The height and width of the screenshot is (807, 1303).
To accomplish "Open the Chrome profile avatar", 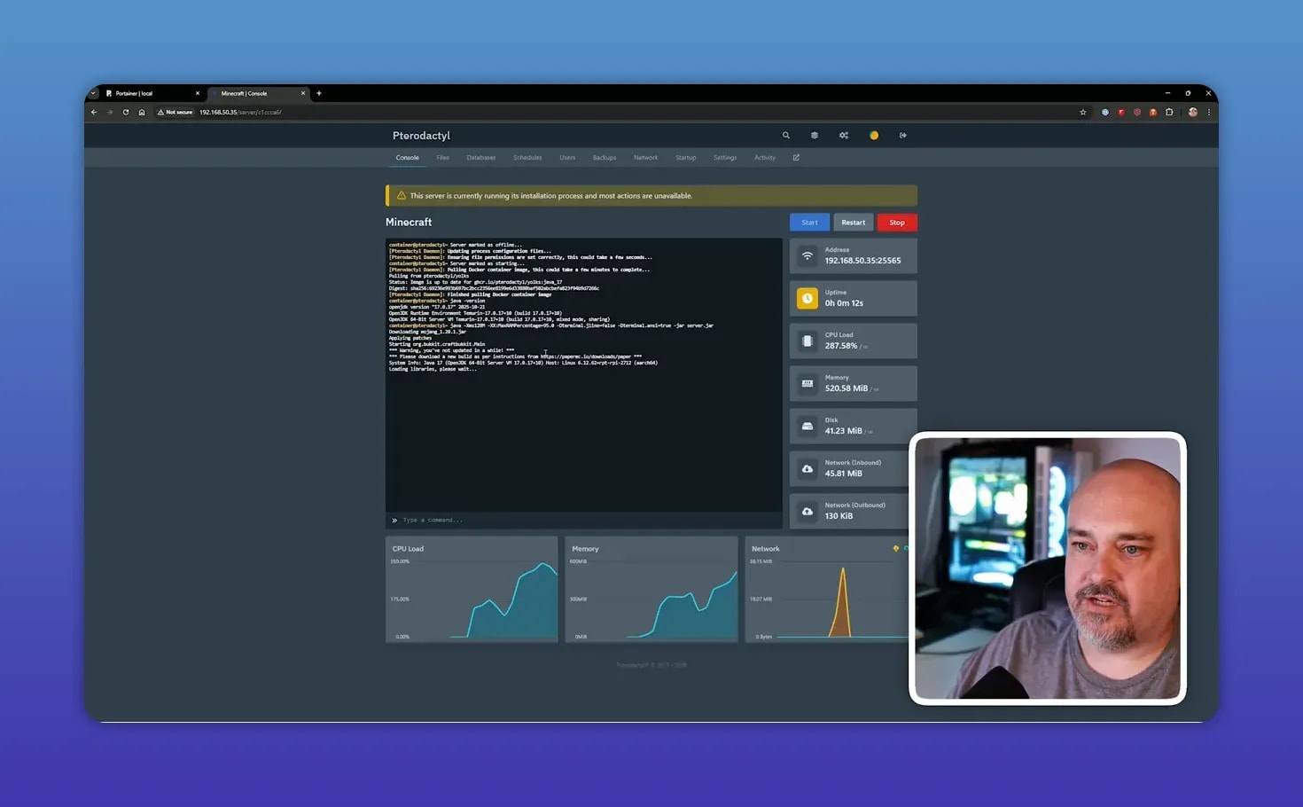I will (x=1193, y=113).
